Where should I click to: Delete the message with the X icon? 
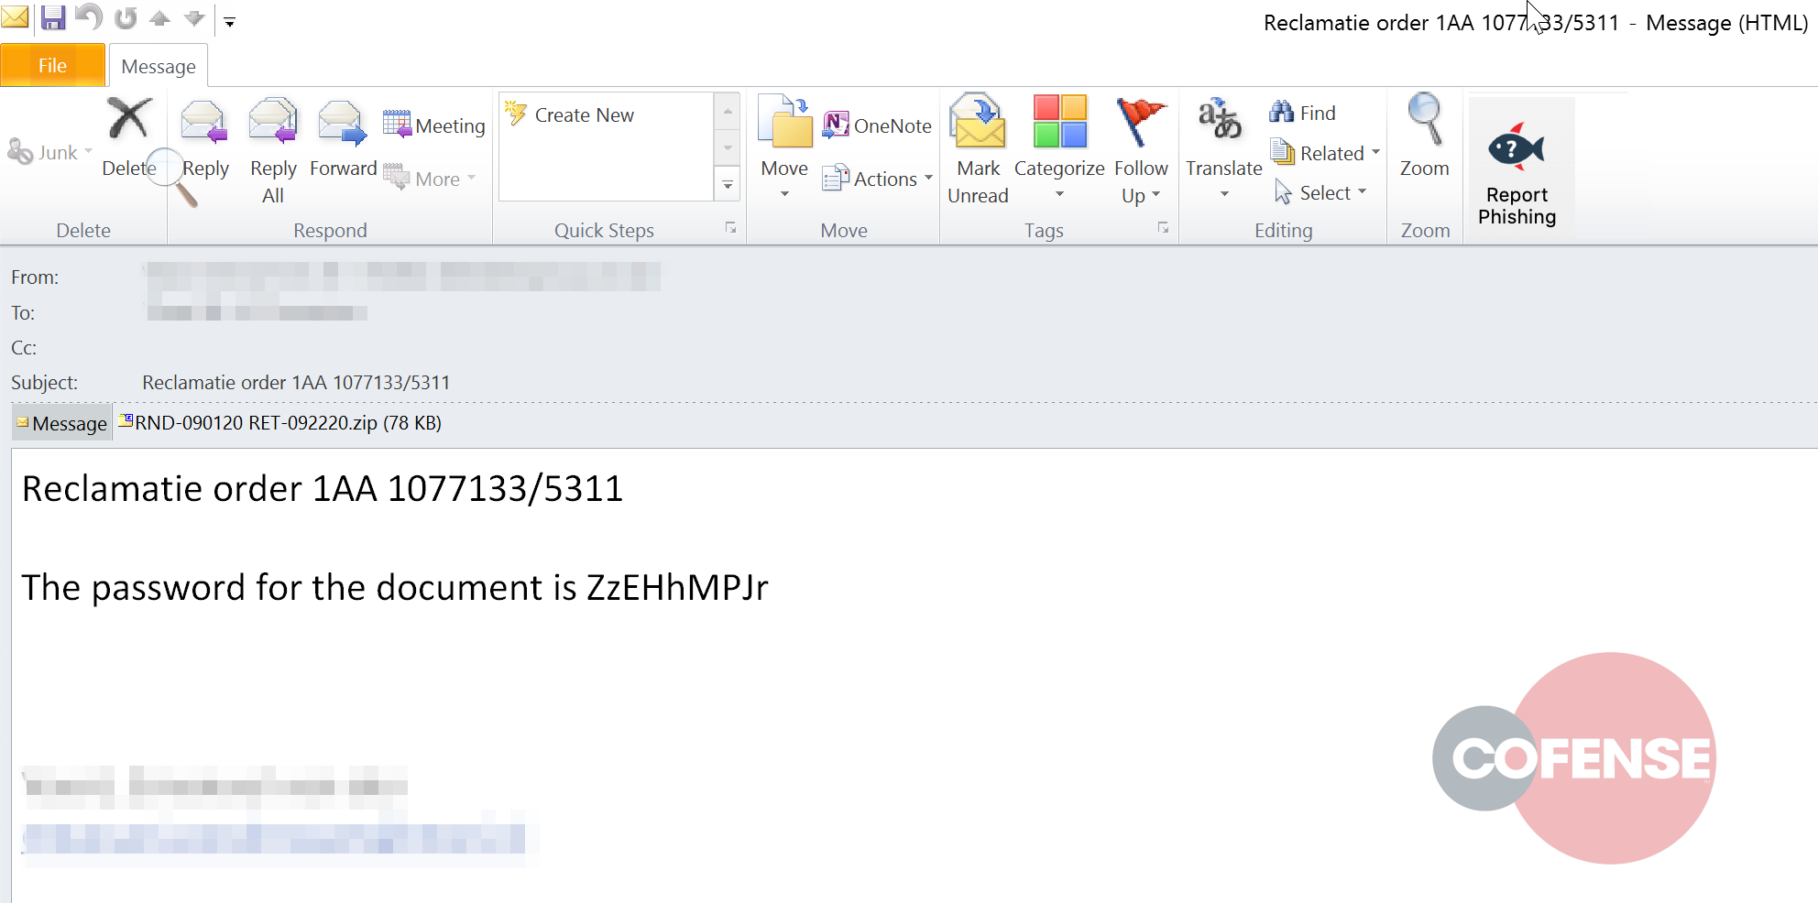point(129,137)
